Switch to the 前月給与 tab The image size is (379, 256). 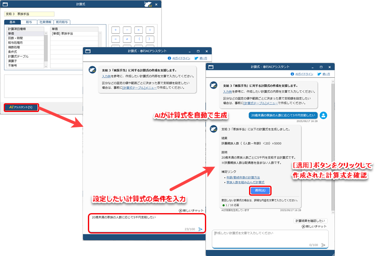(62, 22)
